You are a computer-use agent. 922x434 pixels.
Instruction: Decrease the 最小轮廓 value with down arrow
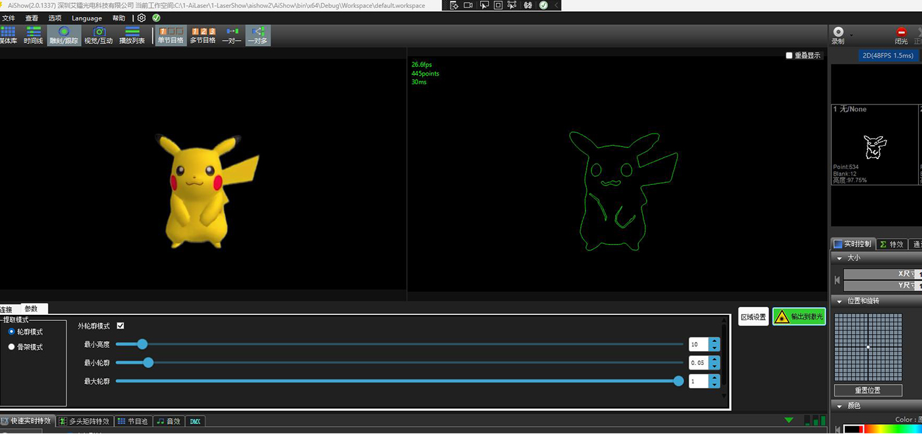coord(715,366)
